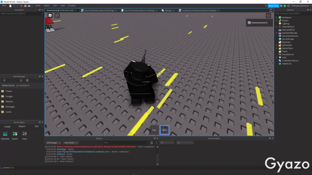Click the Filter Properties search field
Screen dimensions: 312x175
(x=22, y=13)
